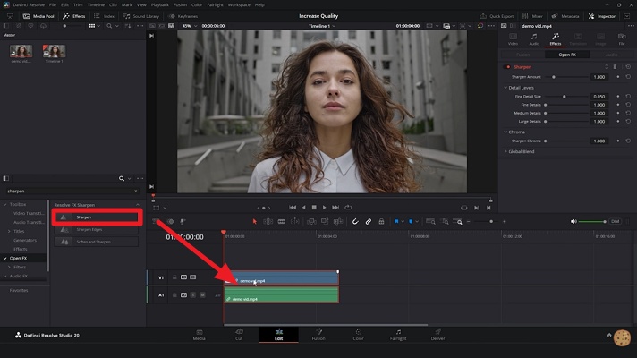The image size is (637, 358).
Task: Play the timeline in reverse
Action: [x=303, y=208]
